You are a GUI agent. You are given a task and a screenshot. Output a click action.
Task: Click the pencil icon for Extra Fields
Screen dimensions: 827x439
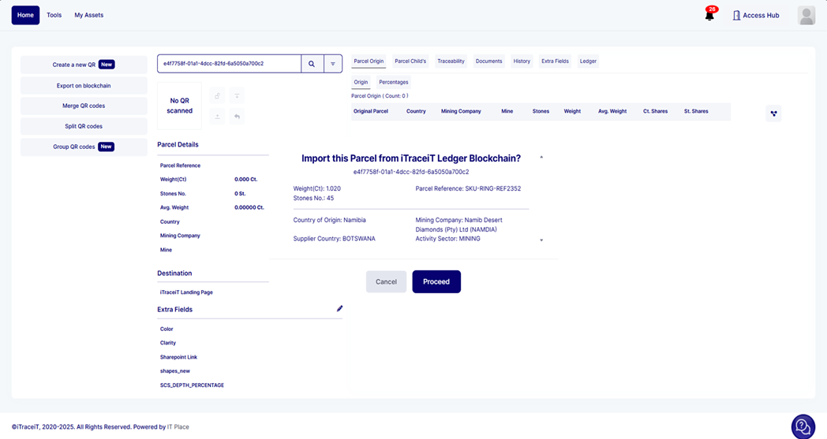(339, 309)
